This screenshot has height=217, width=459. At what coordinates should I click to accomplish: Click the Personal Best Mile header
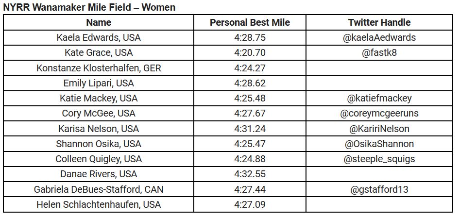(250, 22)
